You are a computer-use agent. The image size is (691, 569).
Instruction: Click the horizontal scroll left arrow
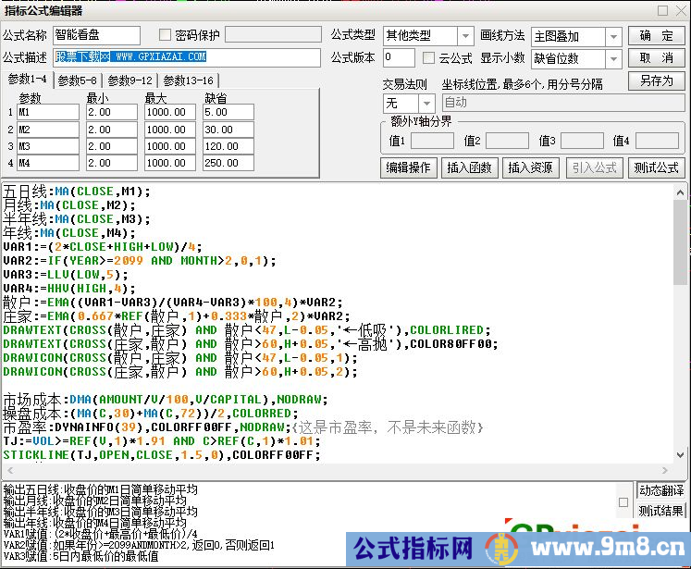coord(9,470)
